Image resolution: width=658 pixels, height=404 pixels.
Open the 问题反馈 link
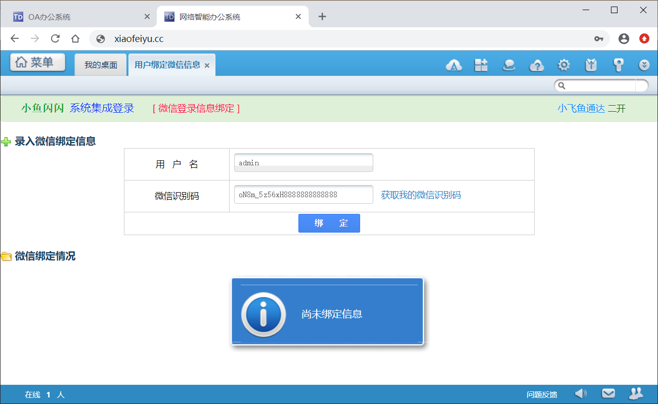(542, 395)
